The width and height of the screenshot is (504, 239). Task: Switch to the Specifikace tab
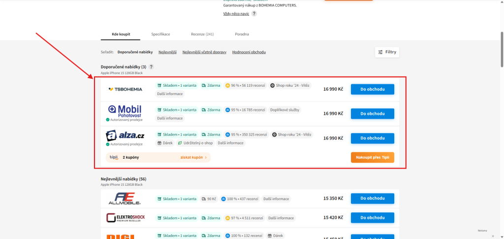(161, 34)
